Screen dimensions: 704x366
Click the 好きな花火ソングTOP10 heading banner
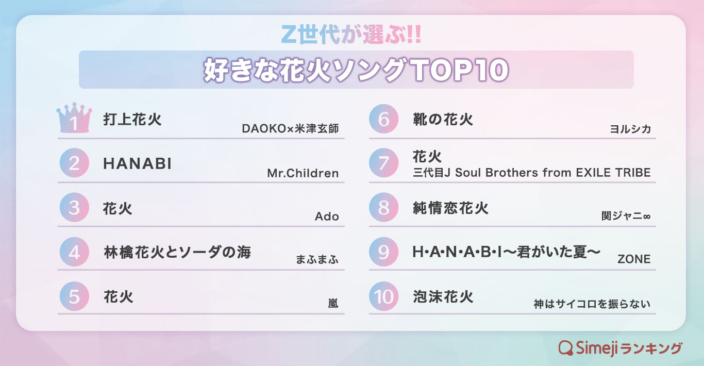[356, 70]
